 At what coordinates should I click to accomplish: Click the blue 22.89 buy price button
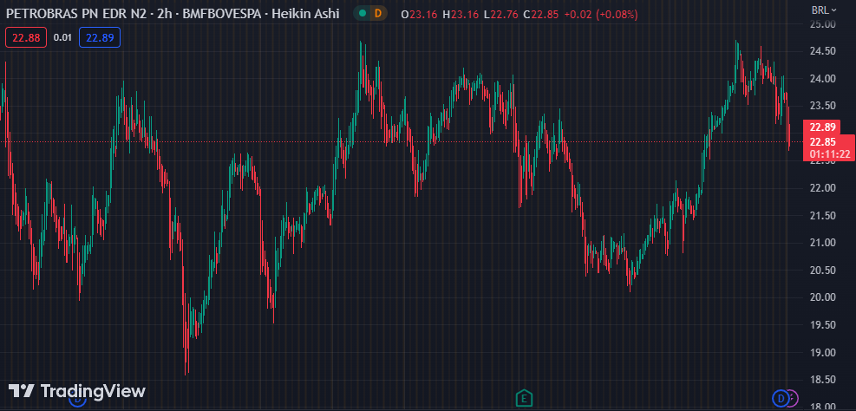coord(100,37)
